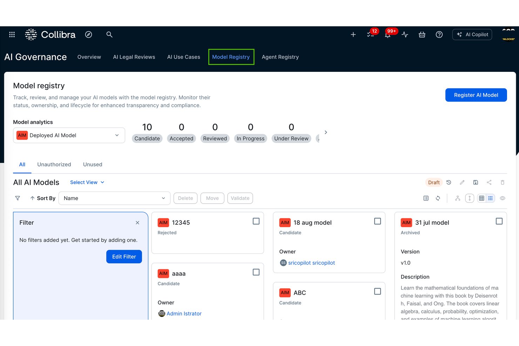
Task: Click the list fields icon in toolbar
Action: [426, 198]
